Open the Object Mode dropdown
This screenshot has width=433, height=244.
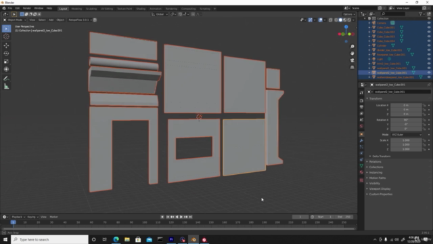coord(15,20)
